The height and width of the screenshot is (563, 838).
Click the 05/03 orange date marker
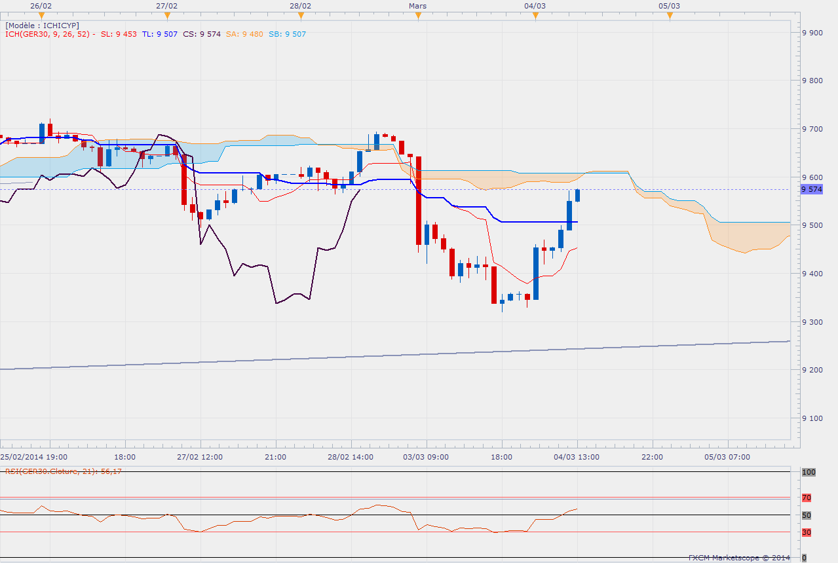670,16
